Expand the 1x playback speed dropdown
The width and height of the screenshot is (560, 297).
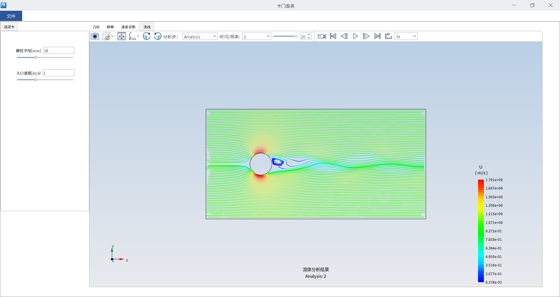(406, 36)
